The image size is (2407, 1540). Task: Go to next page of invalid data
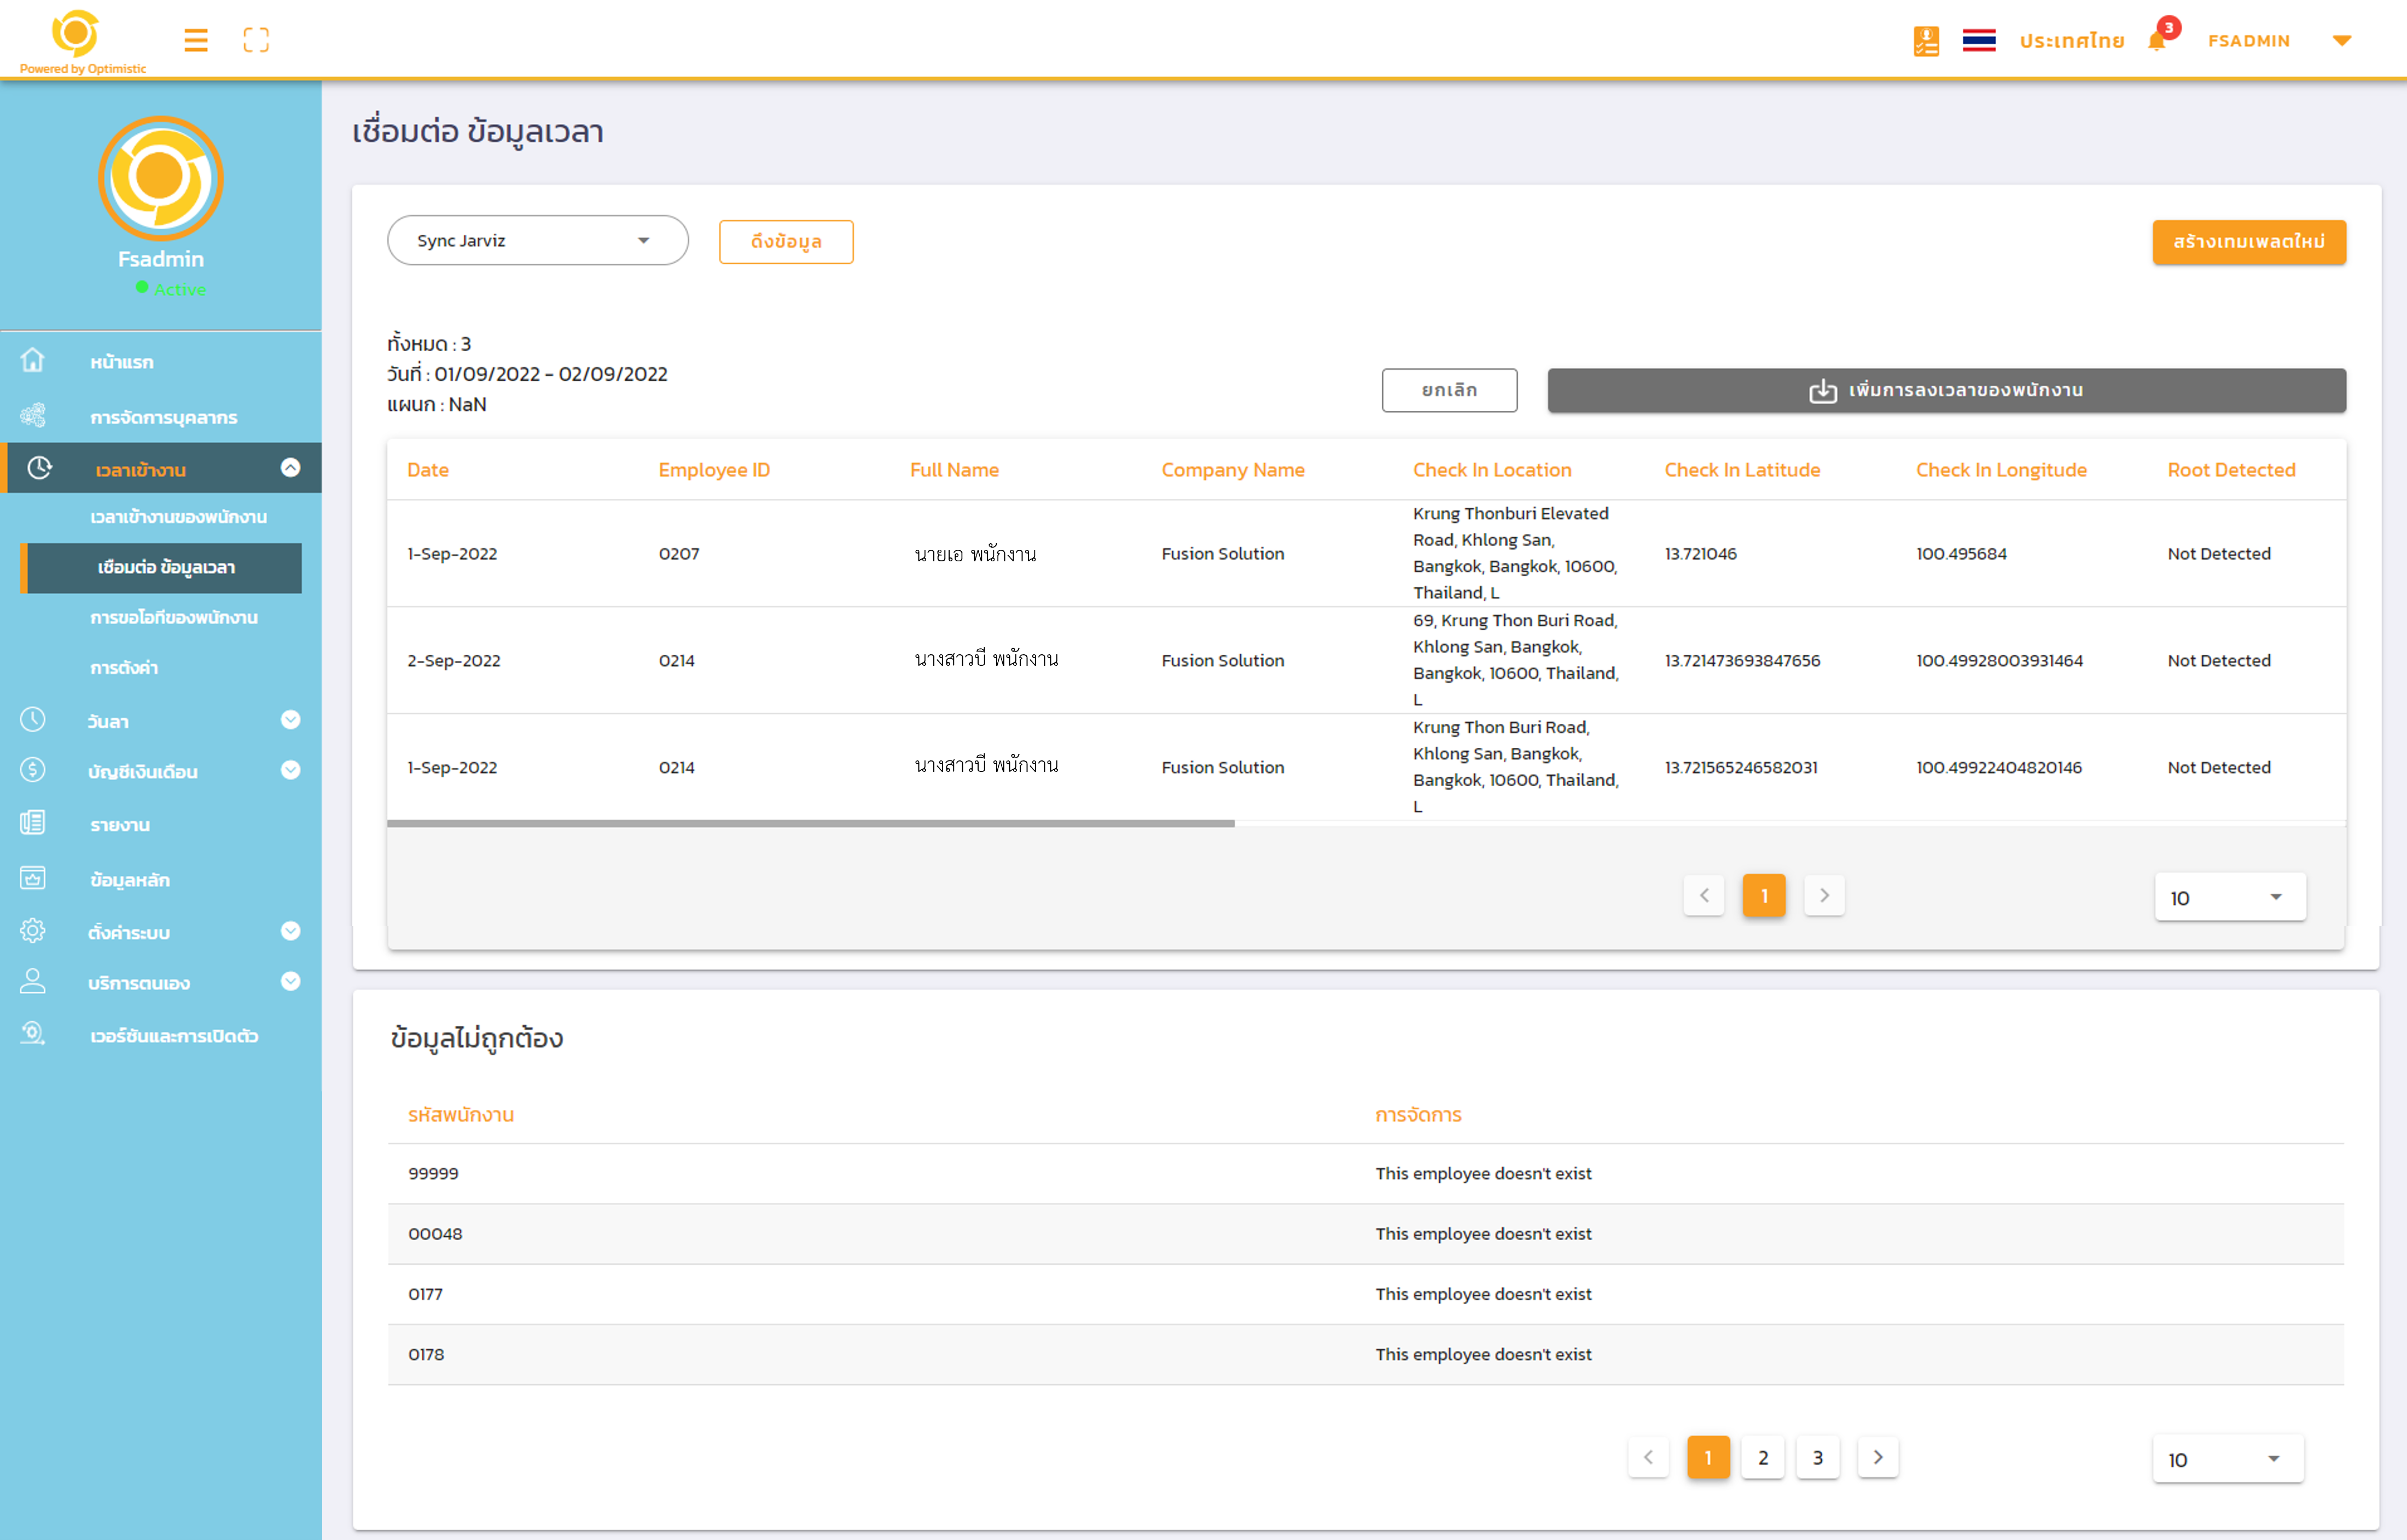click(x=1878, y=1457)
